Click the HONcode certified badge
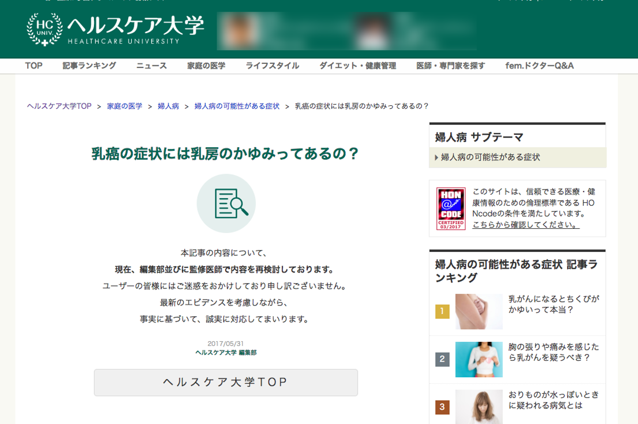638x424 pixels. coord(451,208)
